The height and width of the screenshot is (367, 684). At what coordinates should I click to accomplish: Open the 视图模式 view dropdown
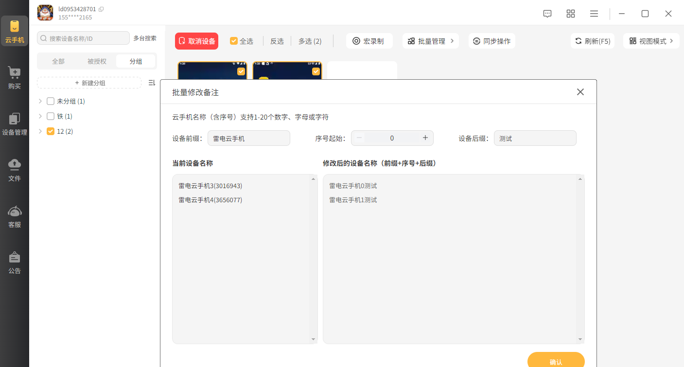point(651,41)
